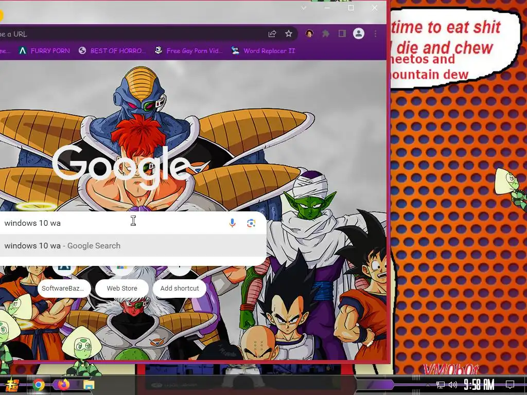Open File Explorer from taskbar
527x395 pixels.
(89, 385)
